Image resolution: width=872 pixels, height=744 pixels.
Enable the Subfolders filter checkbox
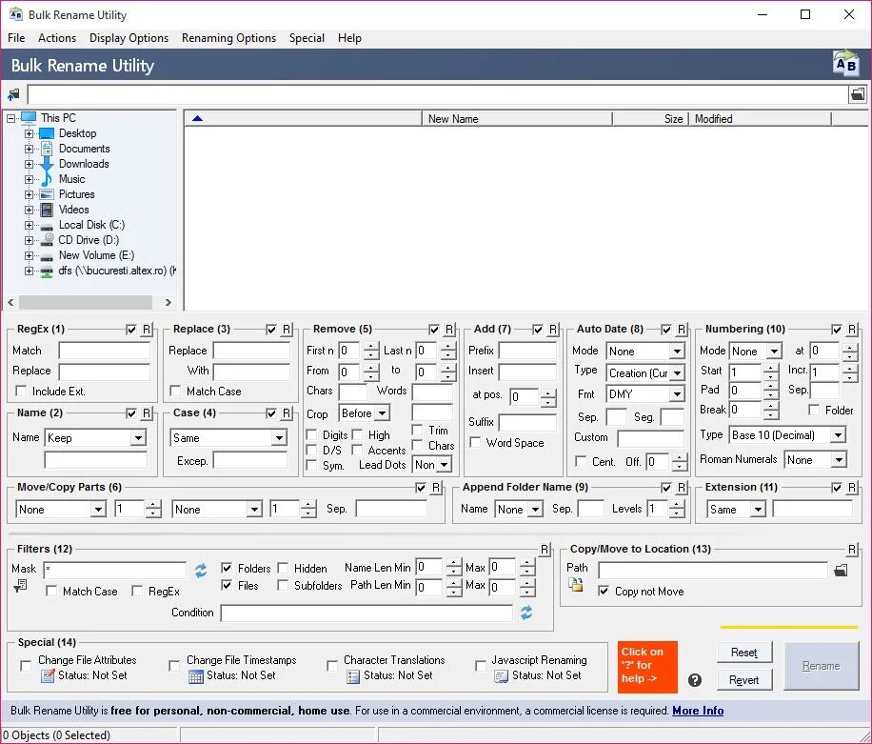click(283, 585)
